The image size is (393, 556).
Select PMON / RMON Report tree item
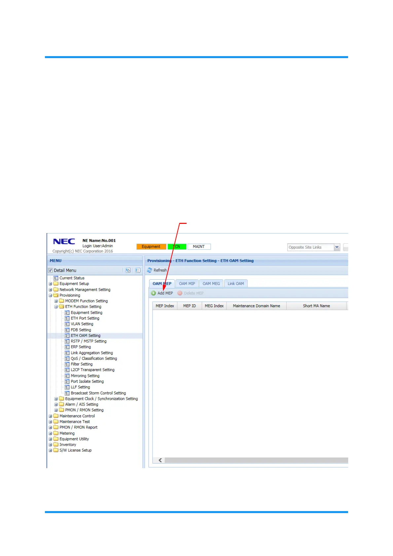click(78, 428)
